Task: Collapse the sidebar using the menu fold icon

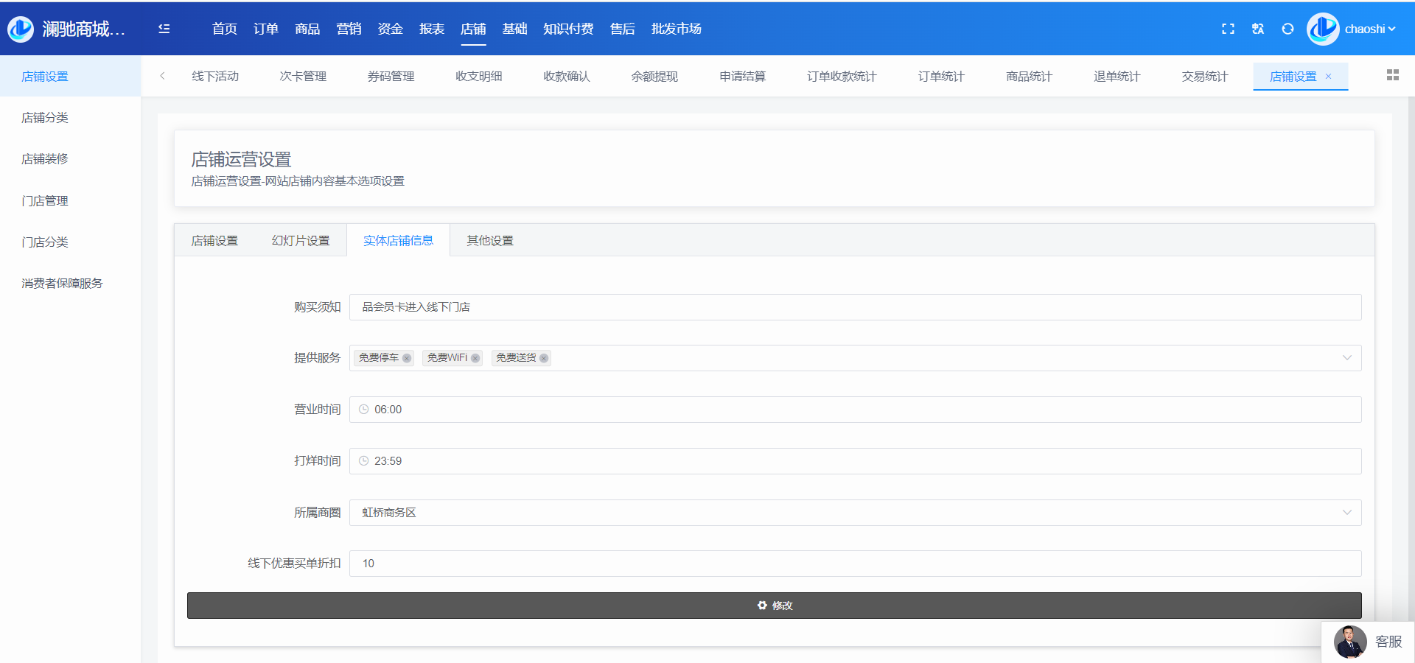Action: point(164,29)
